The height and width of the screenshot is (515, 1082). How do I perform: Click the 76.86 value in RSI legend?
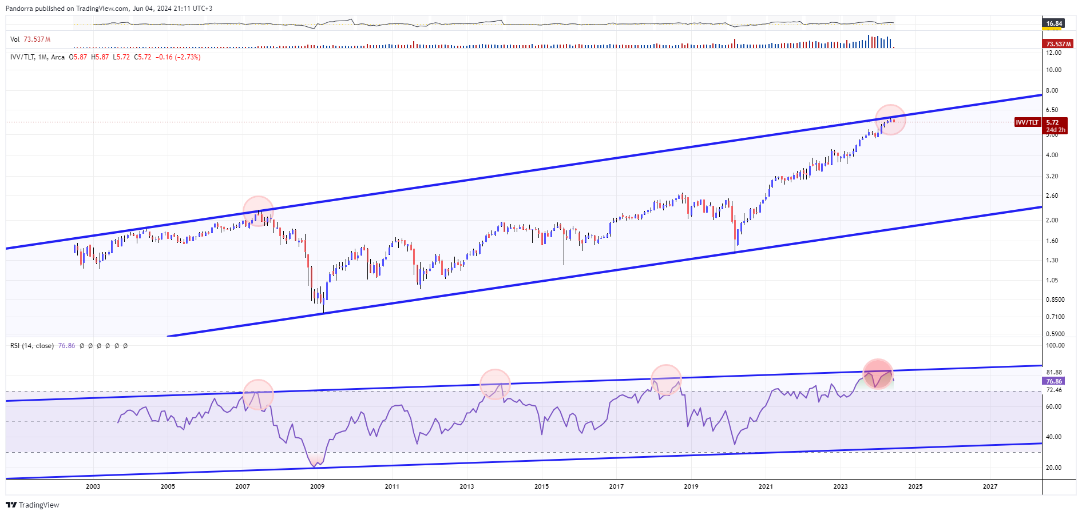[66, 346]
